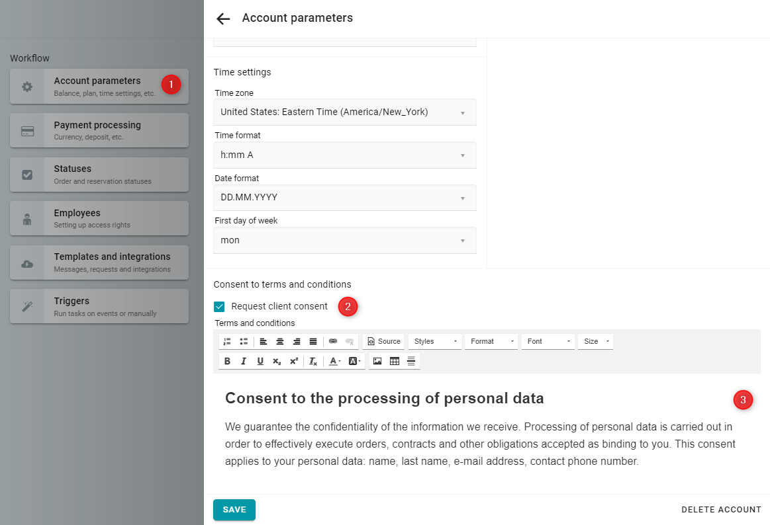Open the Styles dropdown in editor toolbar
The image size is (770, 525).
[x=435, y=341]
